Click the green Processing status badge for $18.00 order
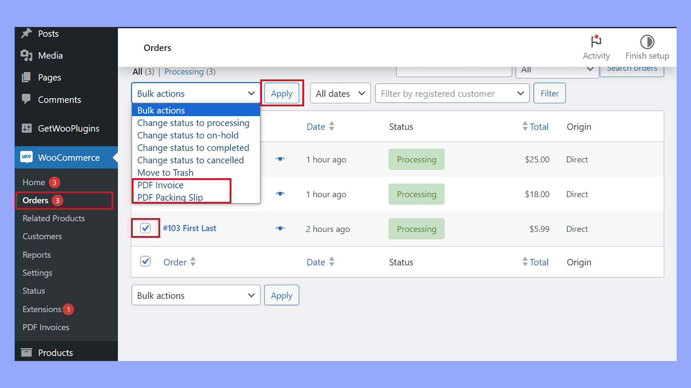This screenshot has height=388, width=691. 416,194
